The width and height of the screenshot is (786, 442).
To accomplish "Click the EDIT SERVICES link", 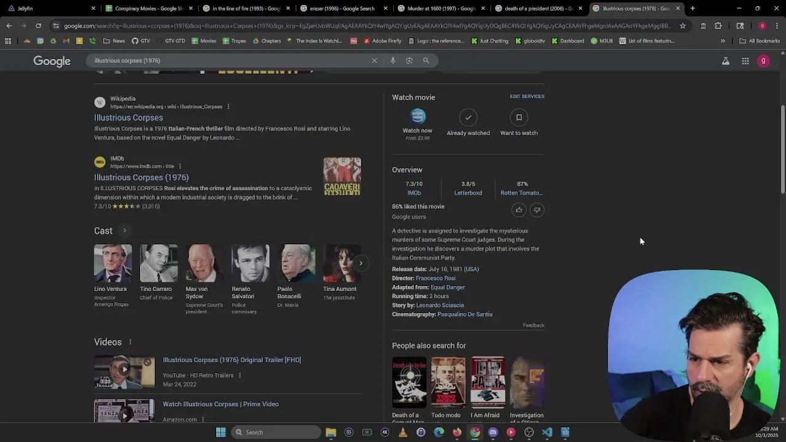I will coord(527,96).
